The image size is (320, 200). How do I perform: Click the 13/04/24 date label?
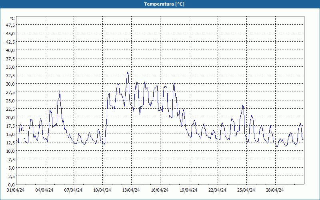pos(131,190)
